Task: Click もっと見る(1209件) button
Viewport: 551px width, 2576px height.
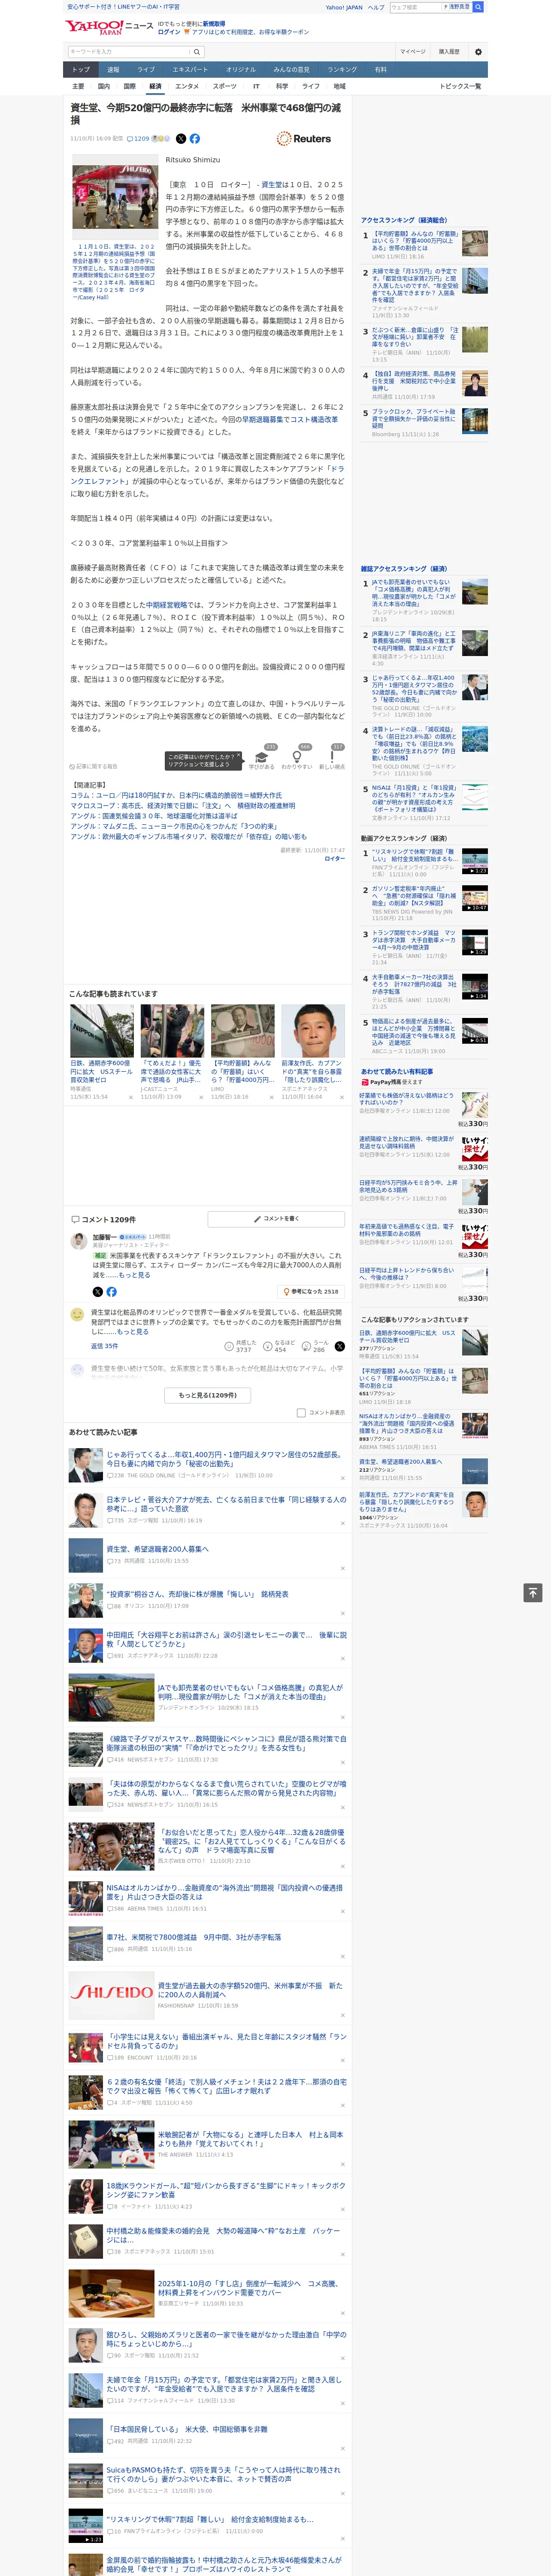Action: 208,1395
